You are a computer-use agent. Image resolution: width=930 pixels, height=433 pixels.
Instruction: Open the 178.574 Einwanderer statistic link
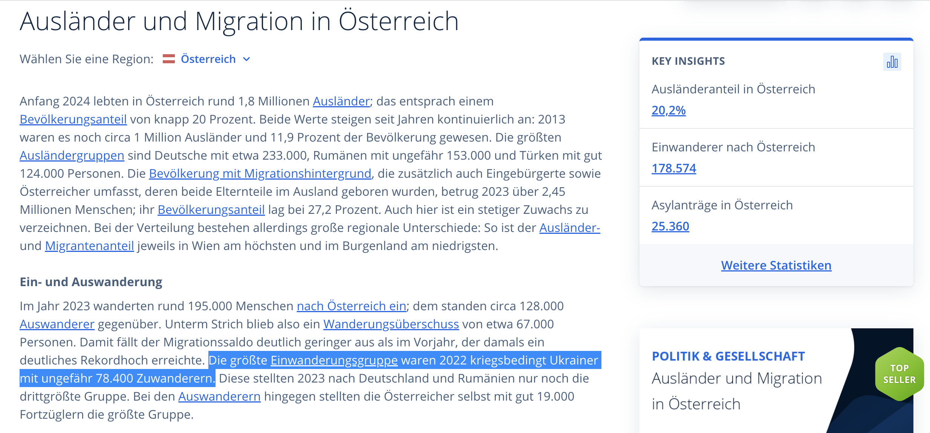[x=673, y=168]
